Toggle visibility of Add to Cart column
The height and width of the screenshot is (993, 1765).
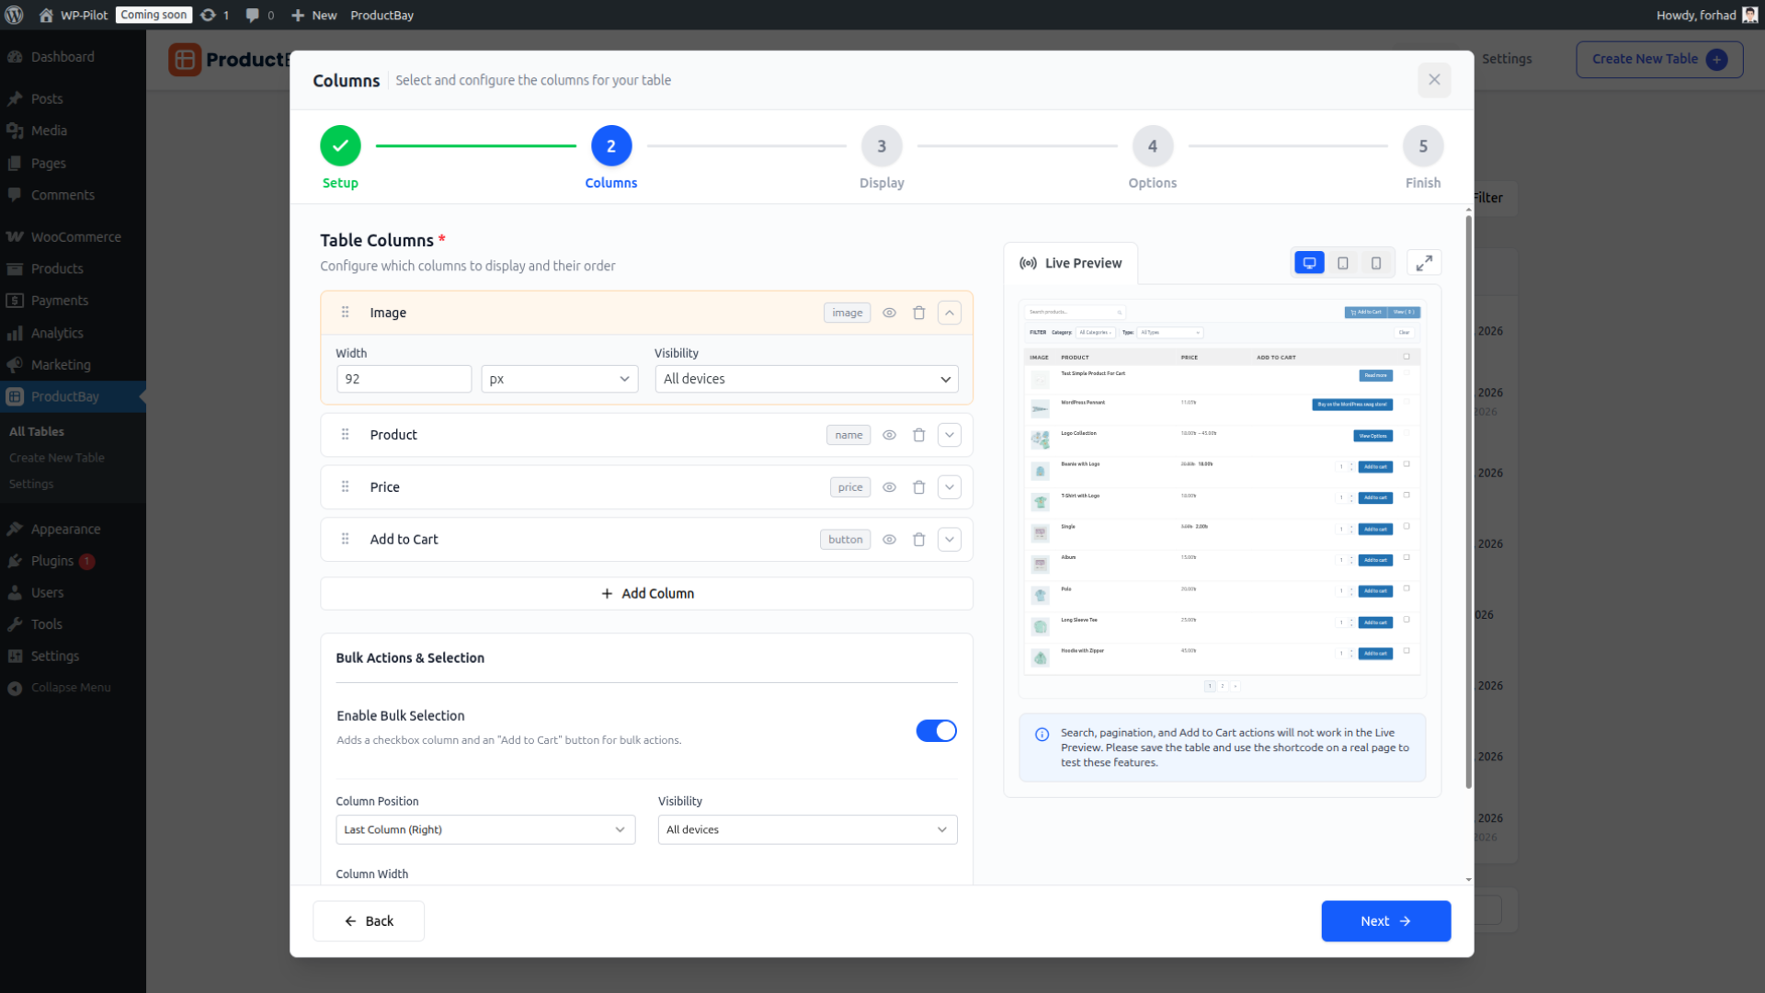889,539
